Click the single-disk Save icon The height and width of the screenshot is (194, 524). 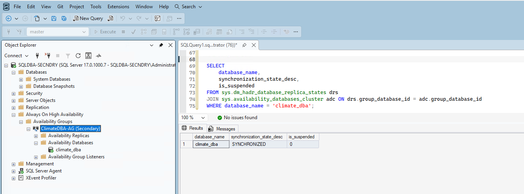pos(54,18)
